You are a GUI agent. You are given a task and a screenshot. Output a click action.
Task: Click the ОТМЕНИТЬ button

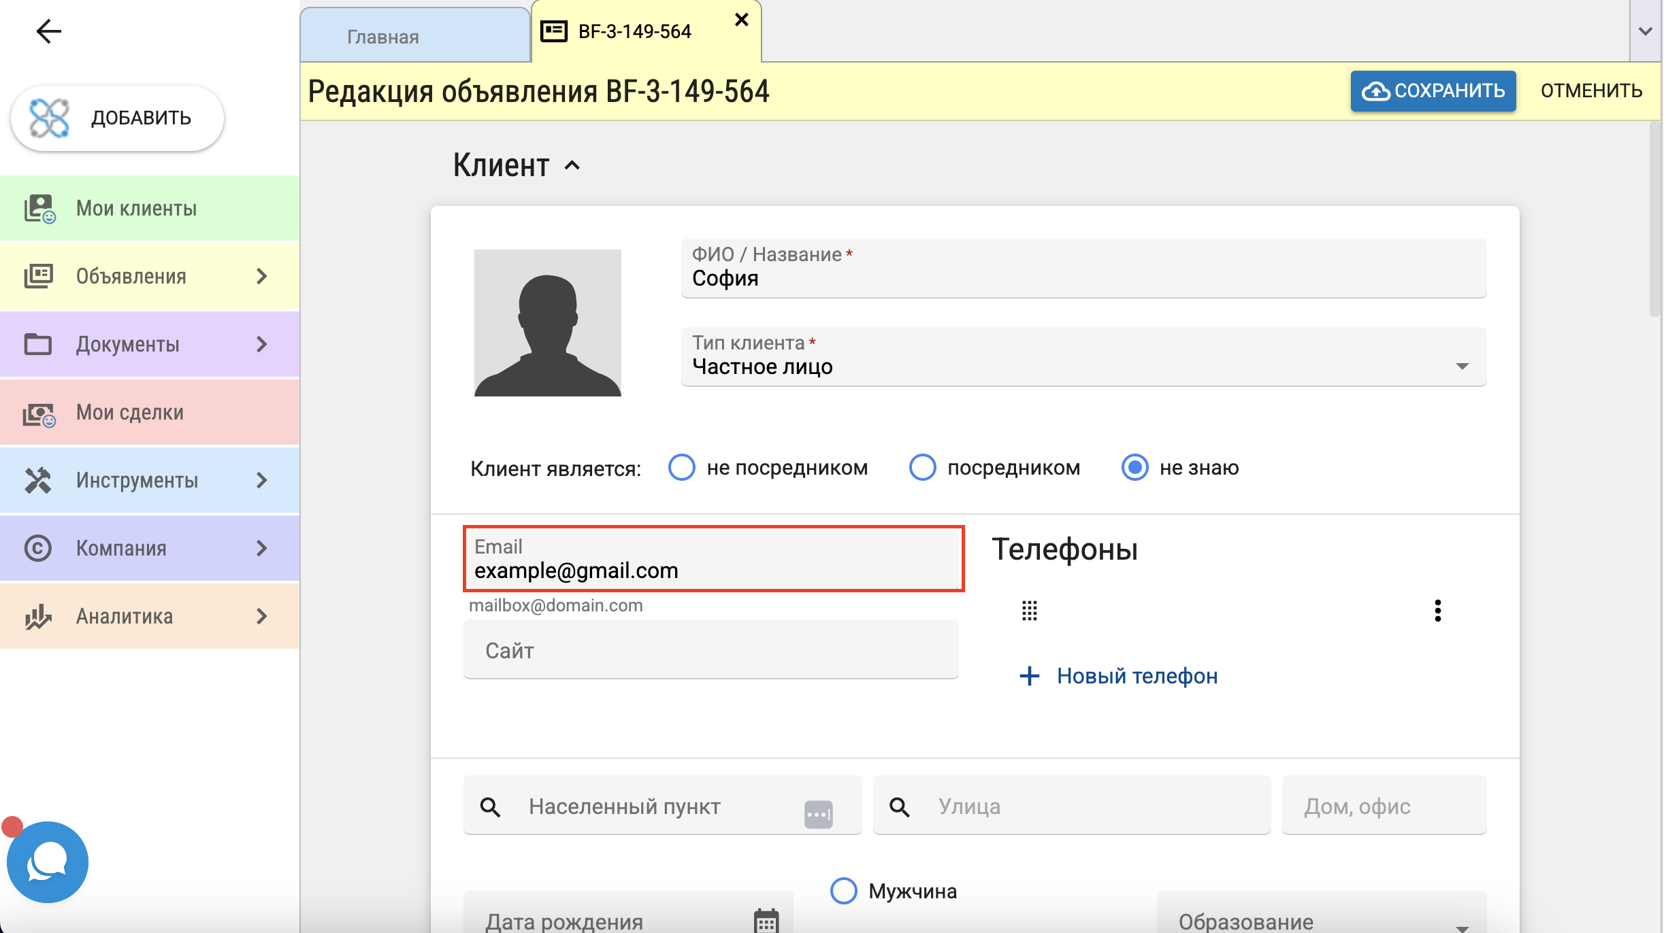pyautogui.click(x=1592, y=91)
